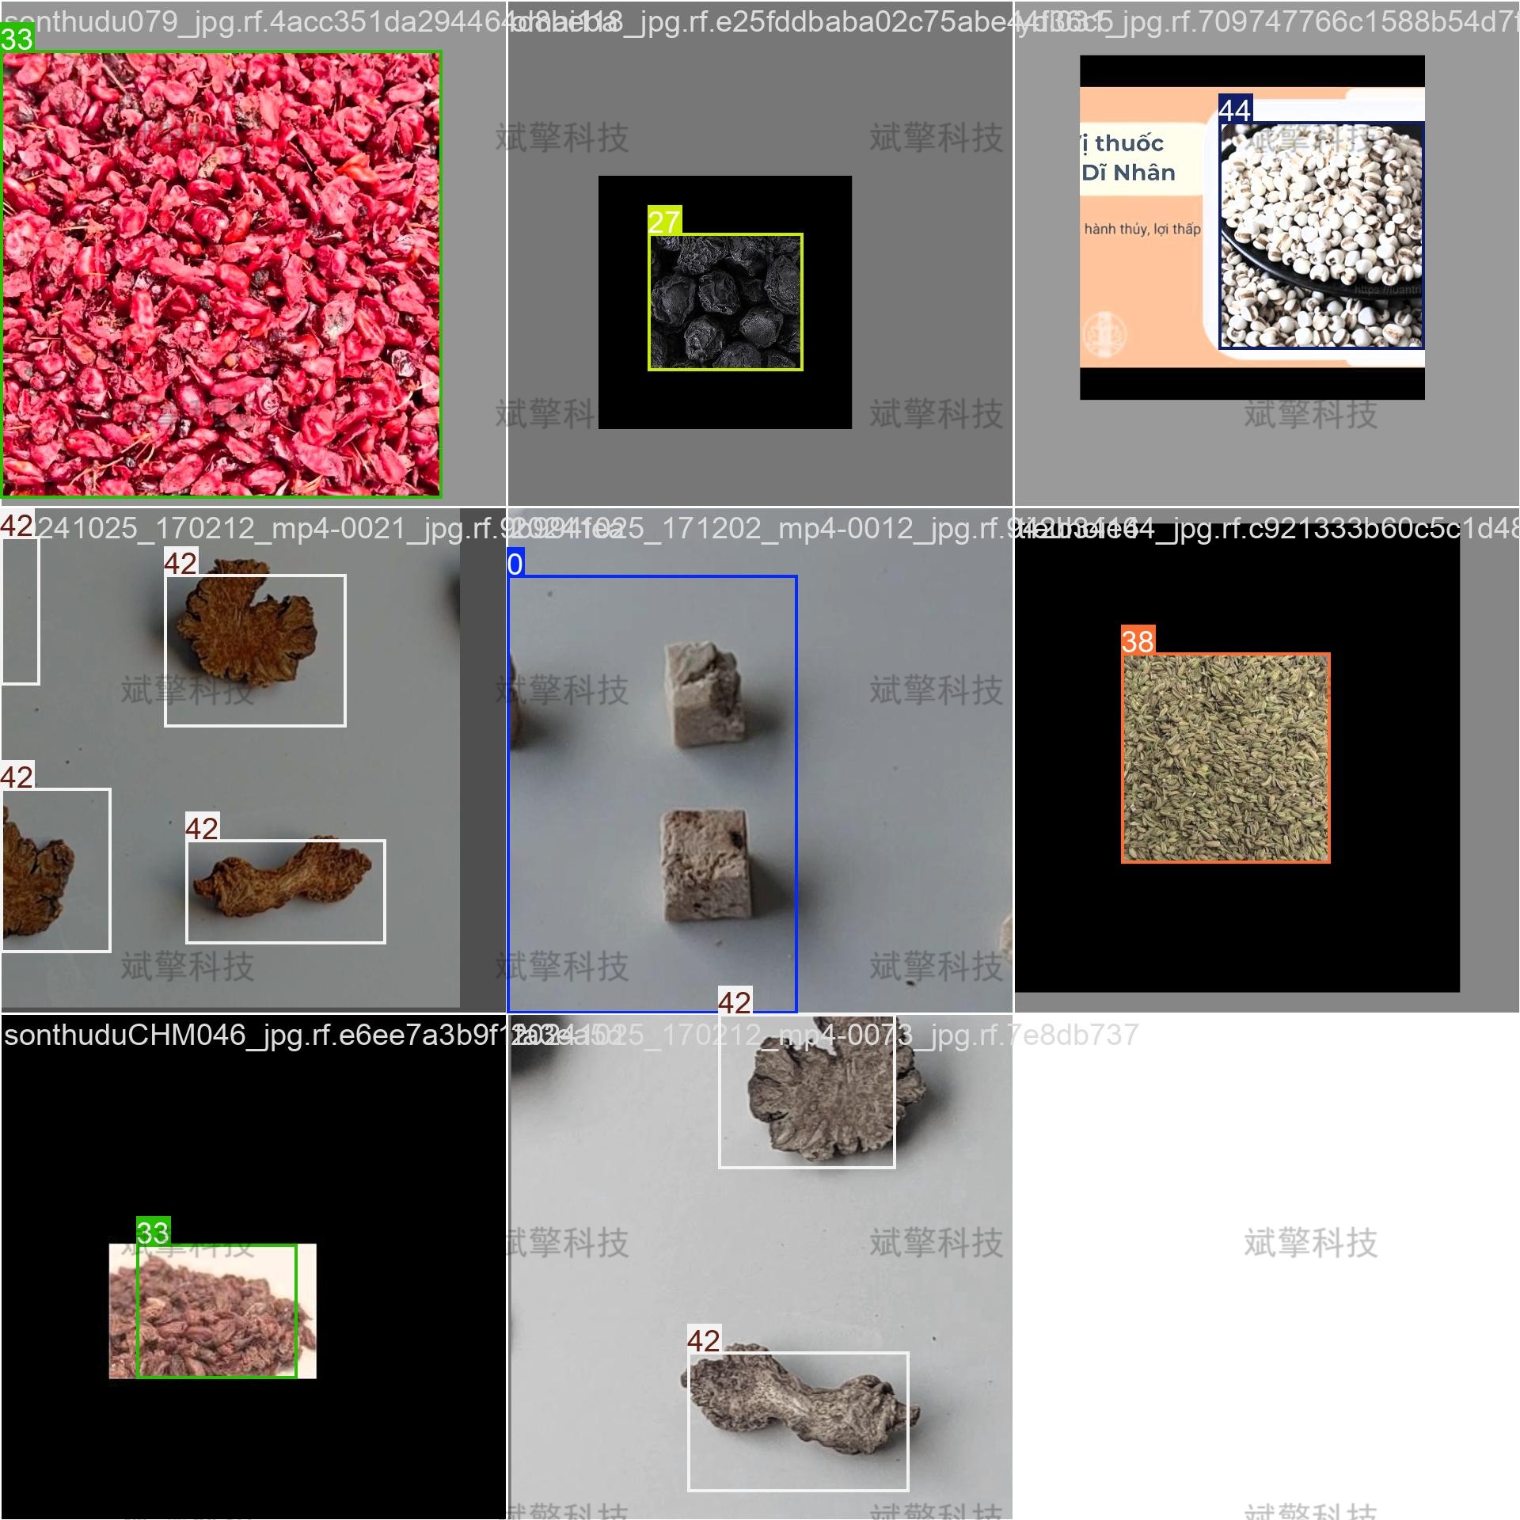This screenshot has width=1520, height=1520.
Task: Click the black dried fruits inside yellow box
Action: tap(725, 302)
